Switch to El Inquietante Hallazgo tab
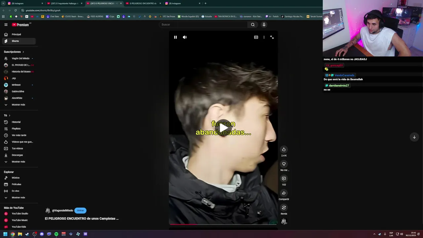The width and height of the screenshot is (423, 238). [x=65, y=3]
